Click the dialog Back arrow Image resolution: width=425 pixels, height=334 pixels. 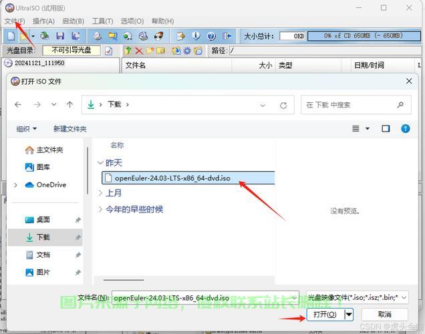point(18,105)
